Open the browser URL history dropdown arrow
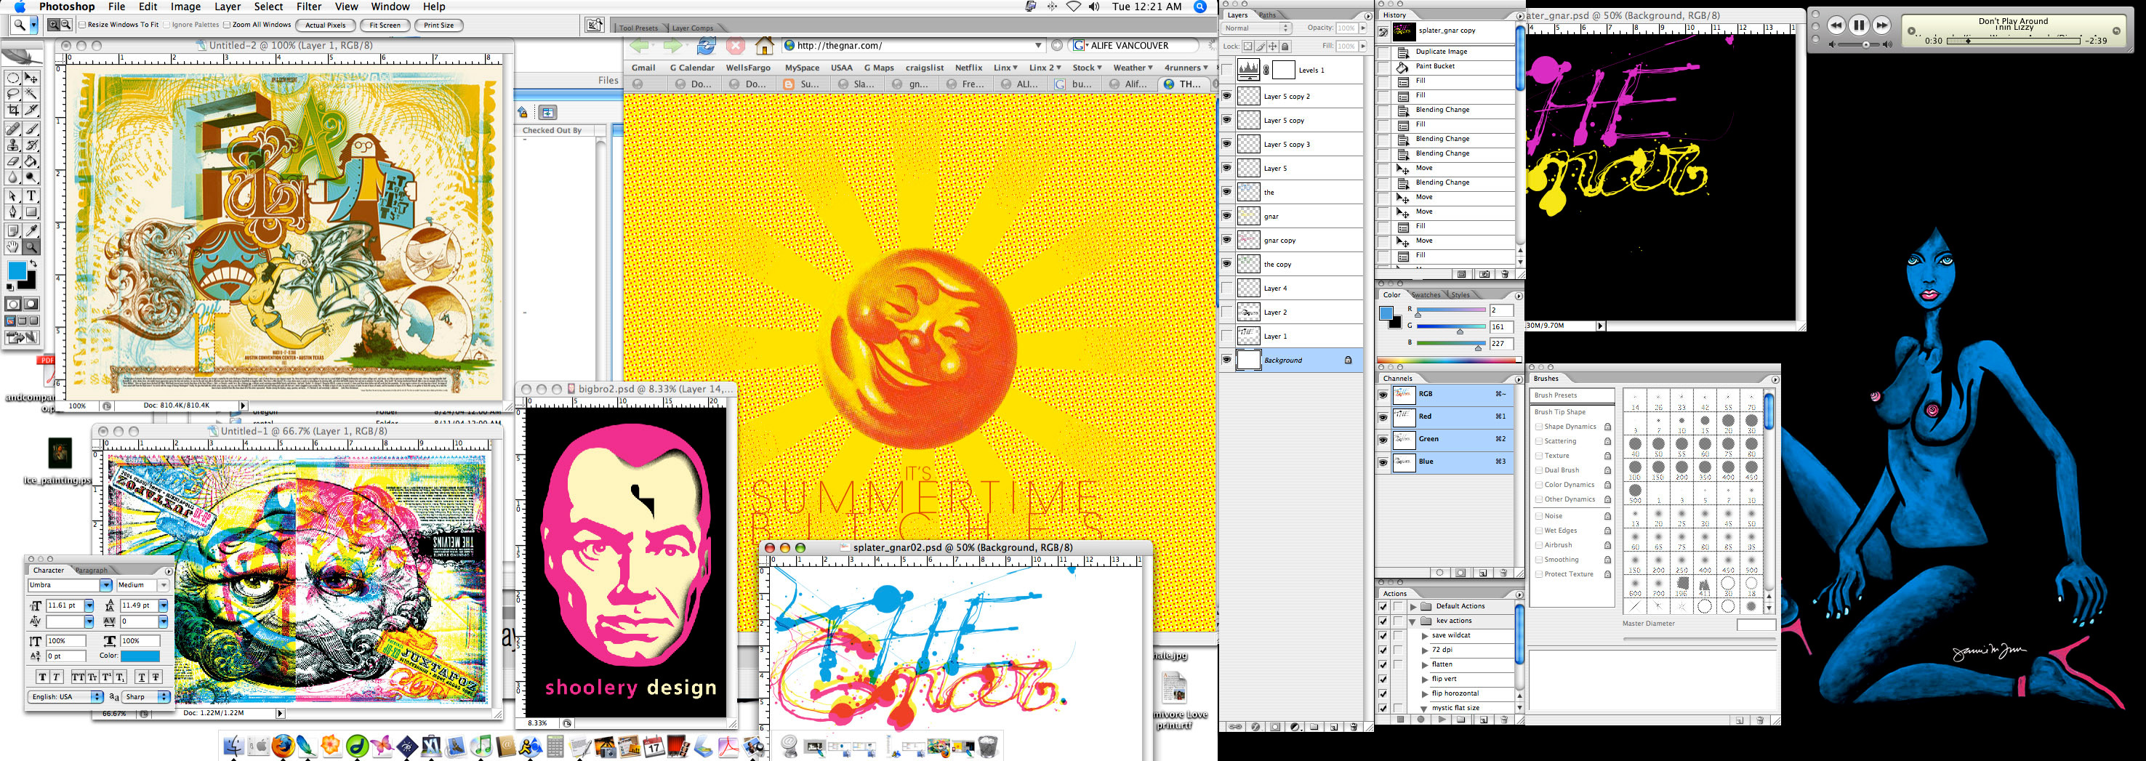 pyautogui.click(x=1038, y=46)
